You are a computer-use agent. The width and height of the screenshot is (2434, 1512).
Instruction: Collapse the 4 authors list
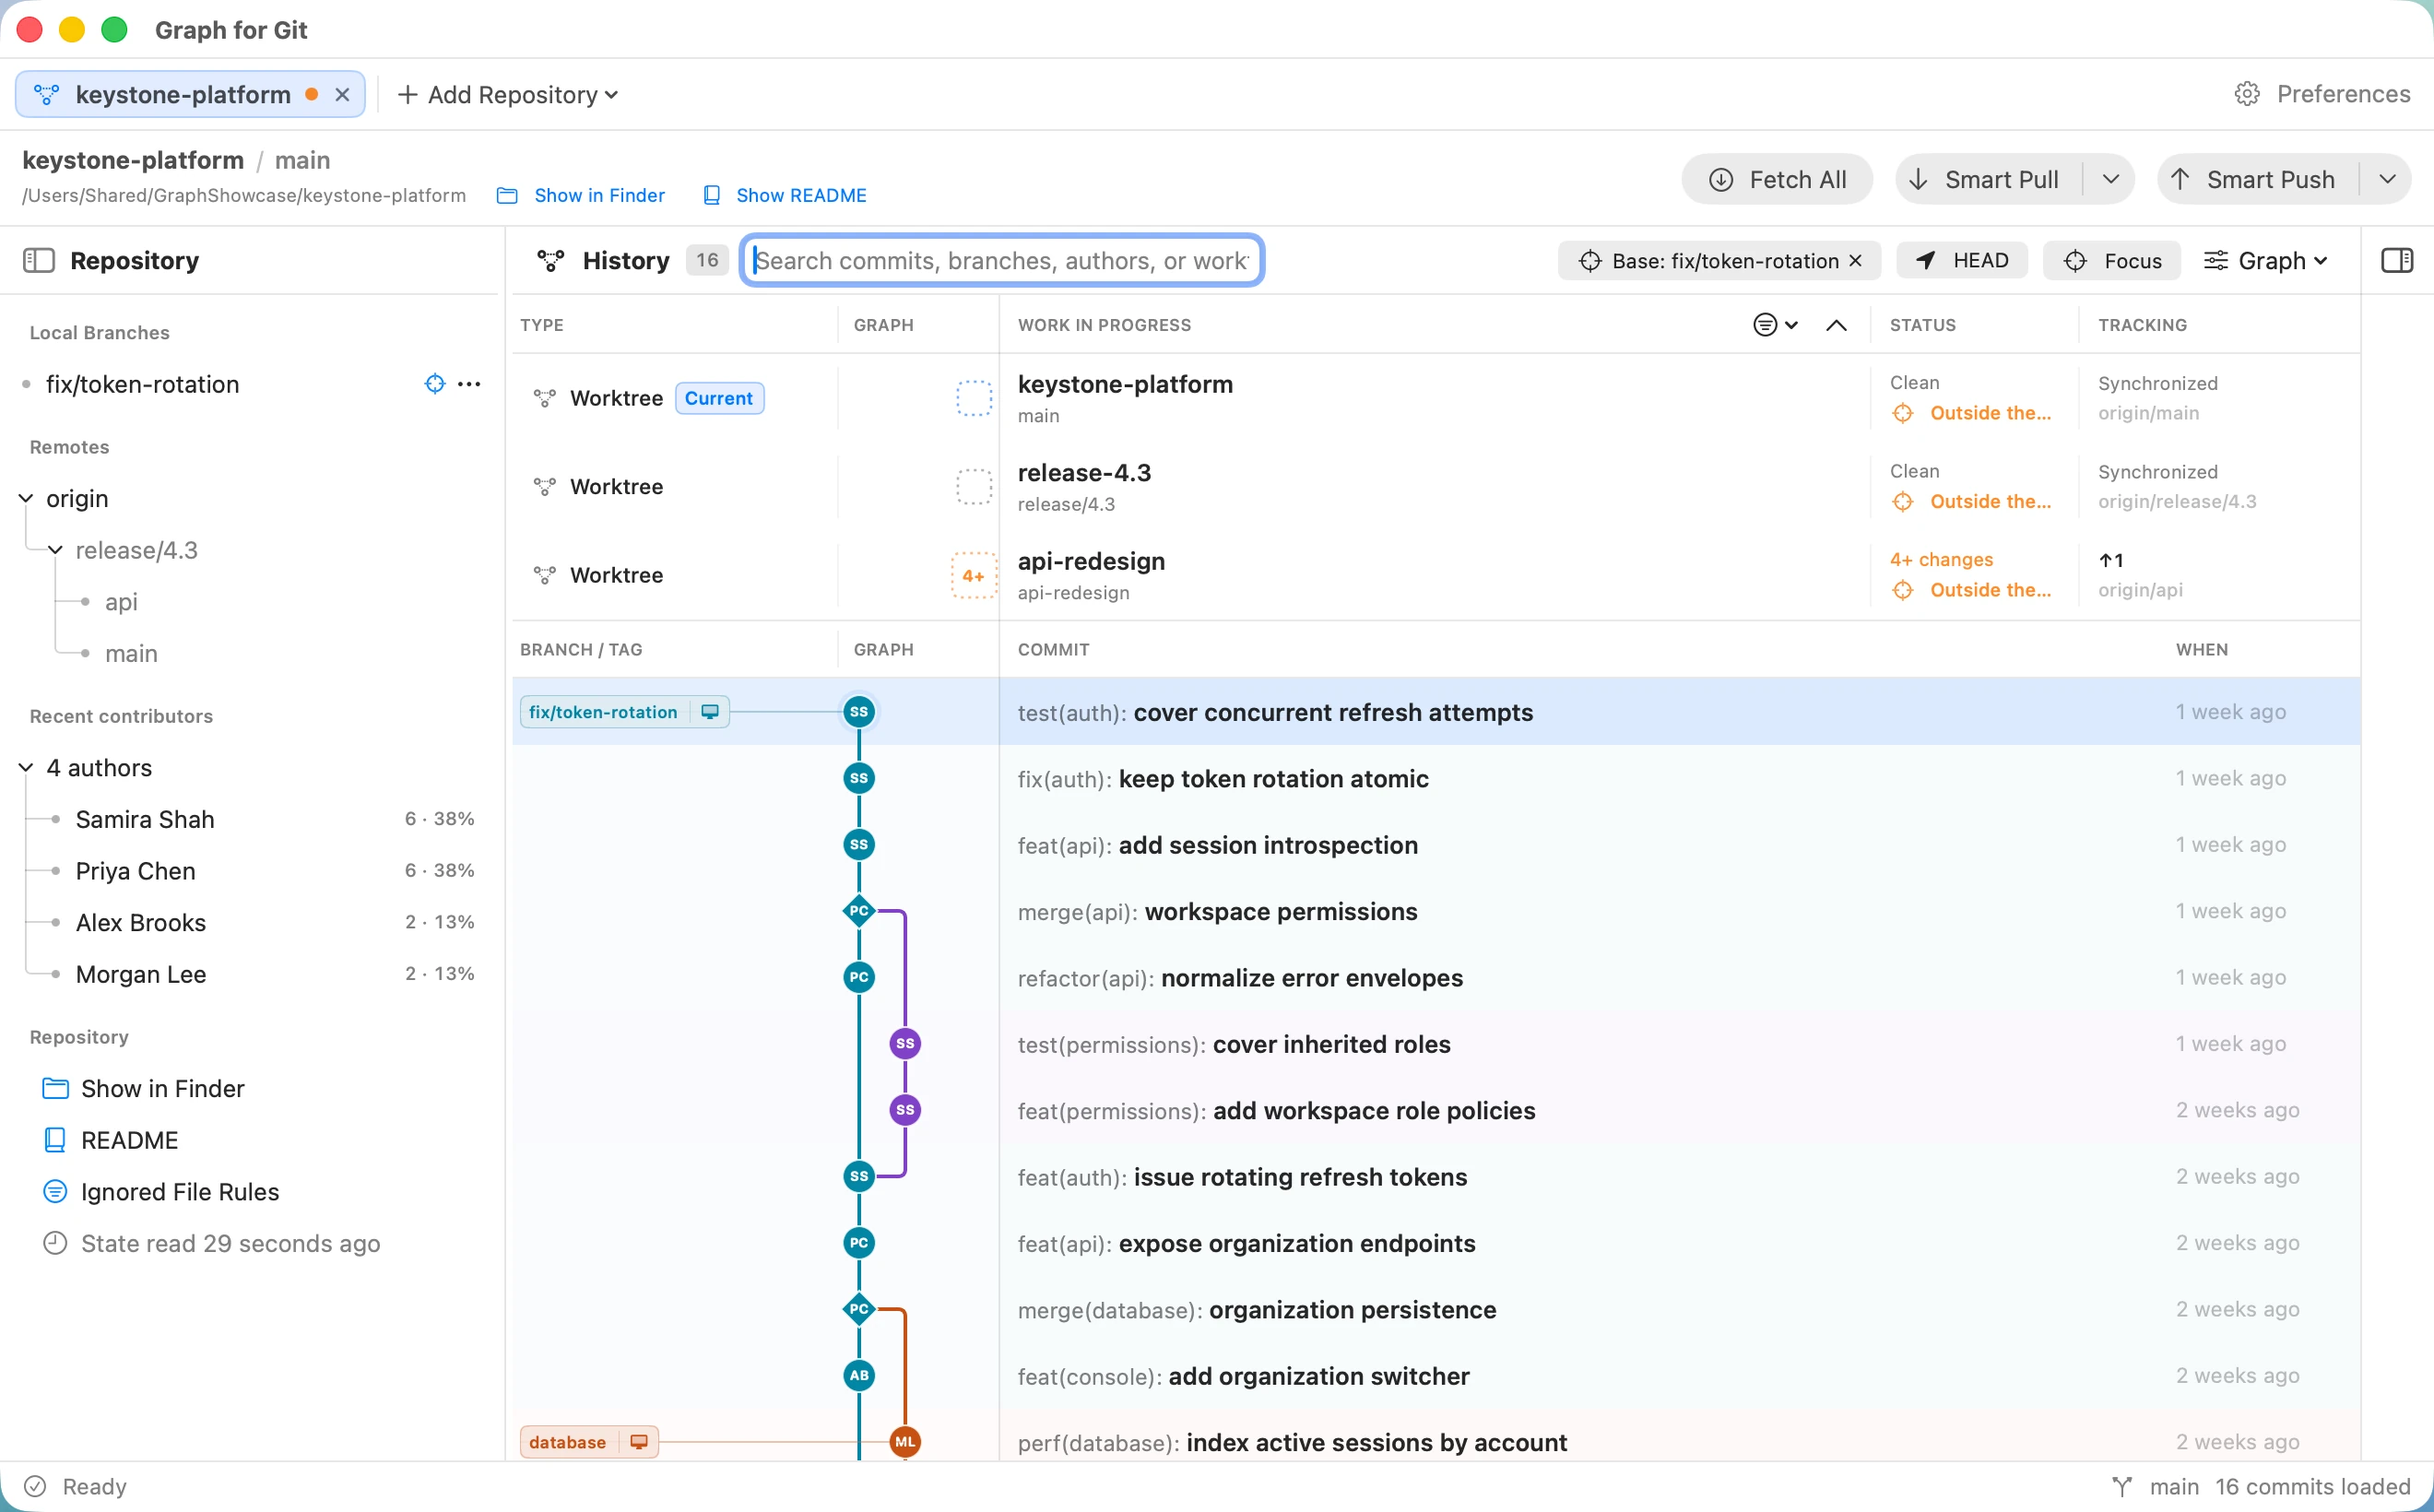[26, 768]
